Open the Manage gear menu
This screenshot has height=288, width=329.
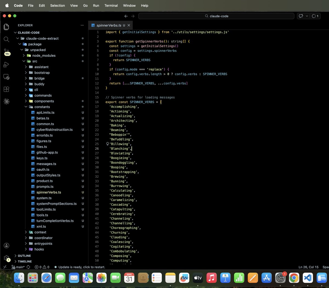tap(7, 258)
